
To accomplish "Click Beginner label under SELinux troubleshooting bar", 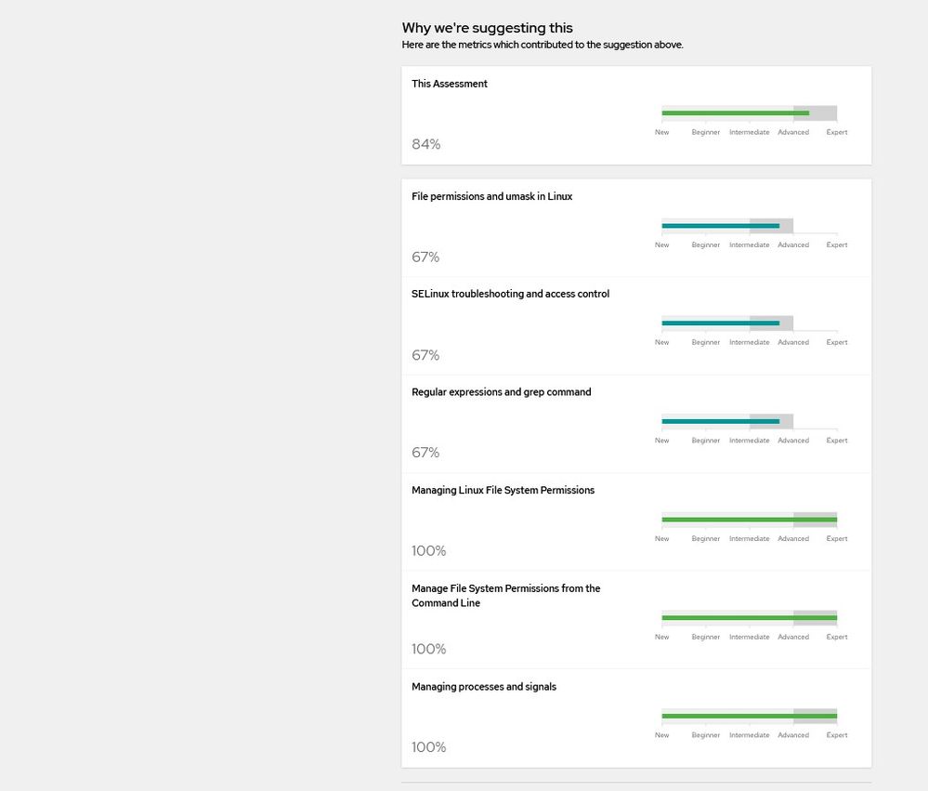I will (x=706, y=342).
